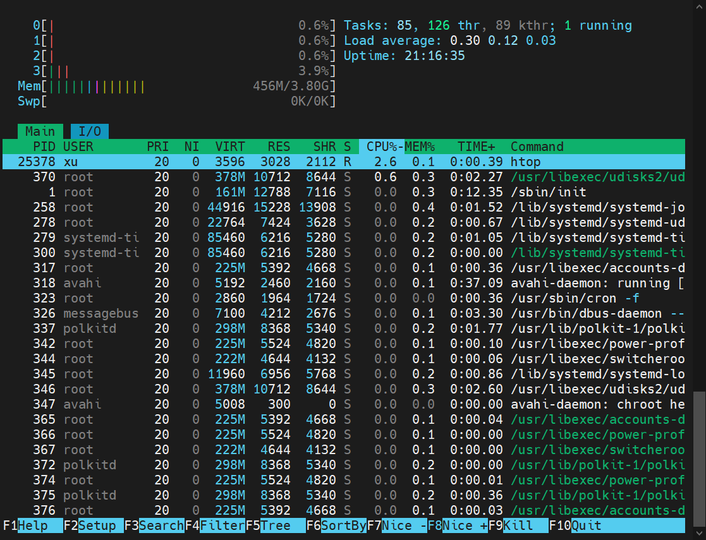
Task: Sort by NI column header
Action: [192, 147]
